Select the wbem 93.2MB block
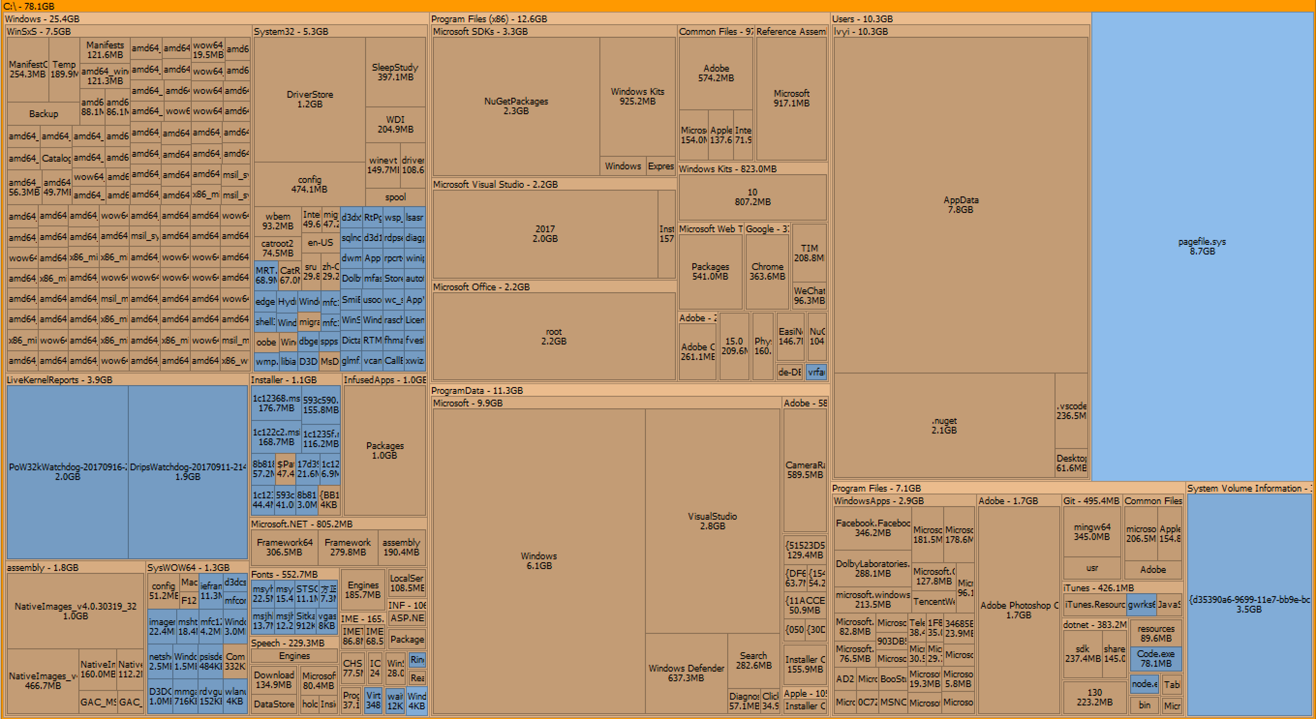 (278, 221)
